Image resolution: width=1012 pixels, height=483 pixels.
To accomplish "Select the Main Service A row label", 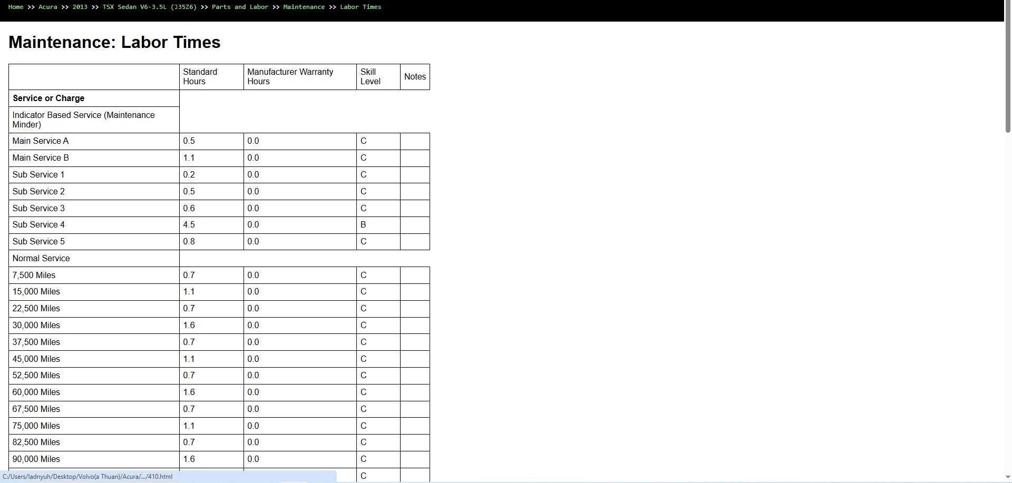I will coord(41,141).
